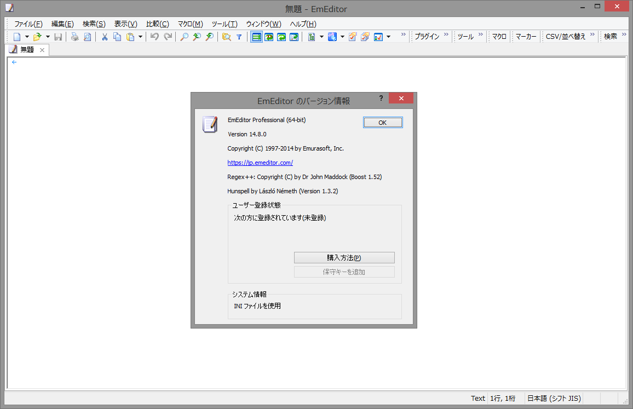633x409 pixels.
Task: Select the 無題 document tab
Action: (26, 49)
